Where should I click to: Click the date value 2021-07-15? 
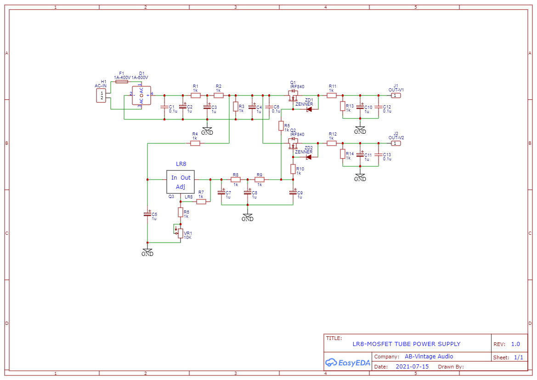click(x=412, y=366)
